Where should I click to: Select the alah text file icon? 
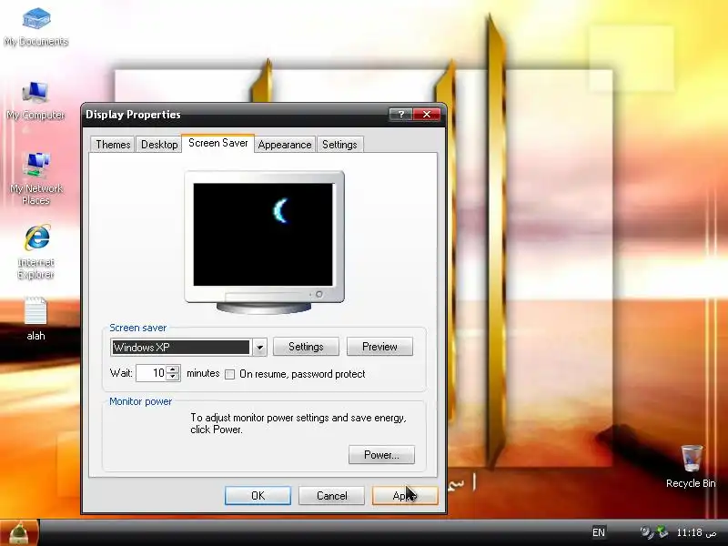pos(35,319)
